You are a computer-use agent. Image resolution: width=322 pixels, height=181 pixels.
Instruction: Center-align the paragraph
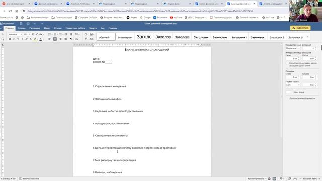point(55,39)
